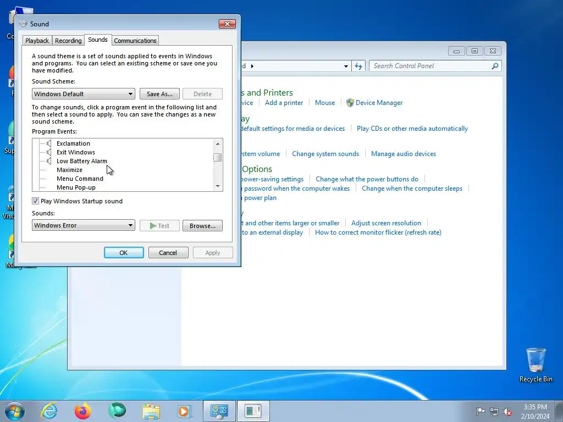Click the Save As... button

pos(159,94)
